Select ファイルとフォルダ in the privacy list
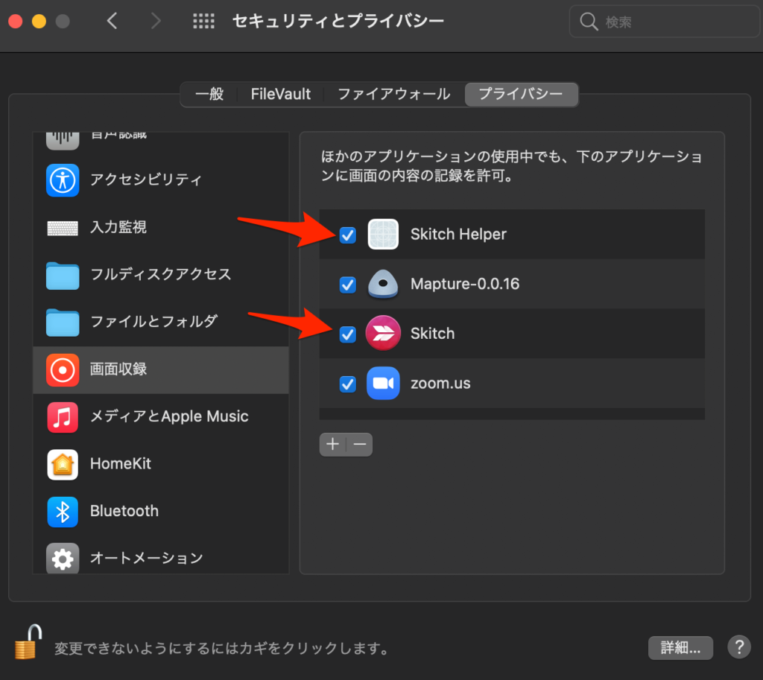Viewport: 763px width, 680px height. pos(161,322)
